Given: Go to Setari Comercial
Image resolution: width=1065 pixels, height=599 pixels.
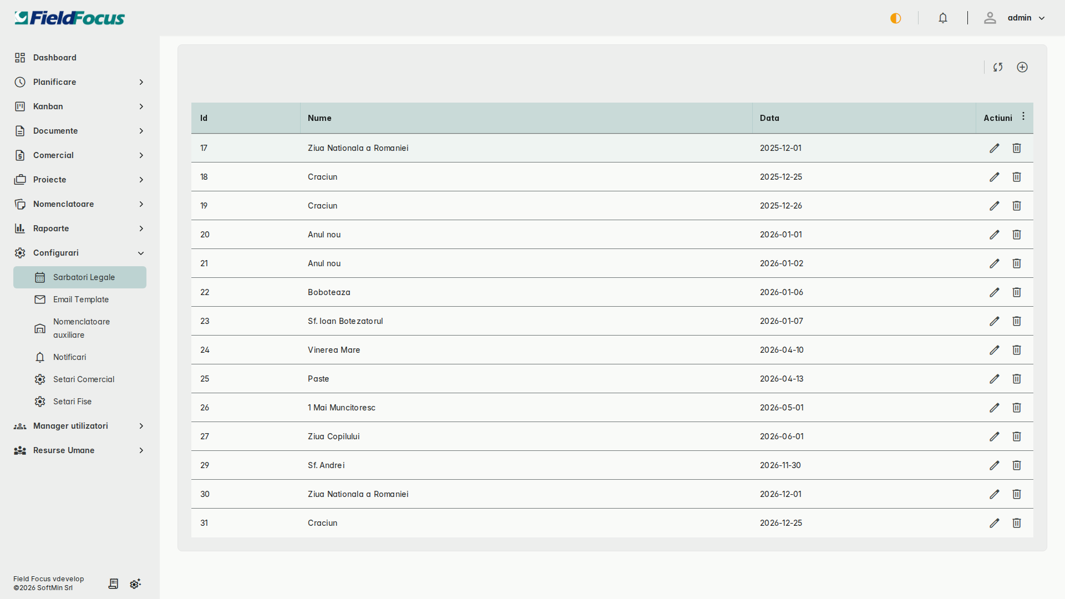Looking at the screenshot, I should 84,379.
